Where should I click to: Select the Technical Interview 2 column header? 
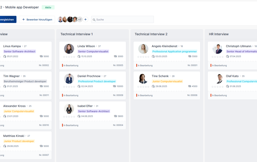[x=151, y=34]
